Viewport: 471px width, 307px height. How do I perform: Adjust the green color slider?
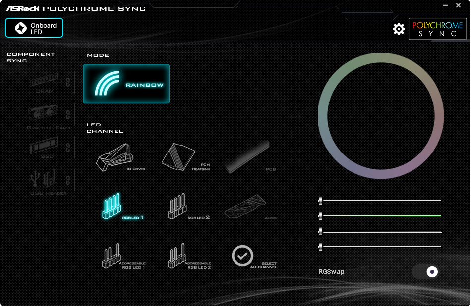pyautogui.click(x=380, y=216)
